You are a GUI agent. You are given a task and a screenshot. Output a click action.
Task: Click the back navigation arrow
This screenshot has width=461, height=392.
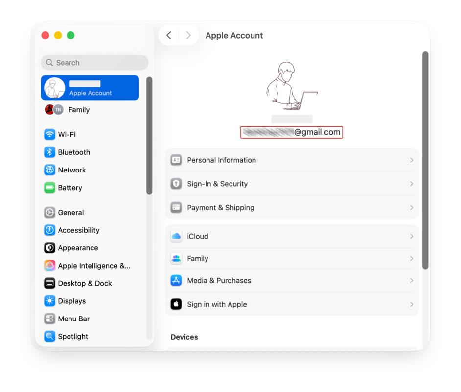(168, 35)
